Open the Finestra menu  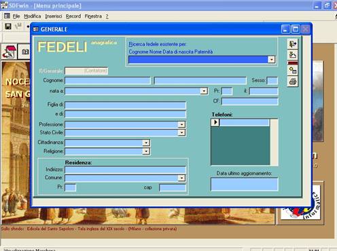93,16
